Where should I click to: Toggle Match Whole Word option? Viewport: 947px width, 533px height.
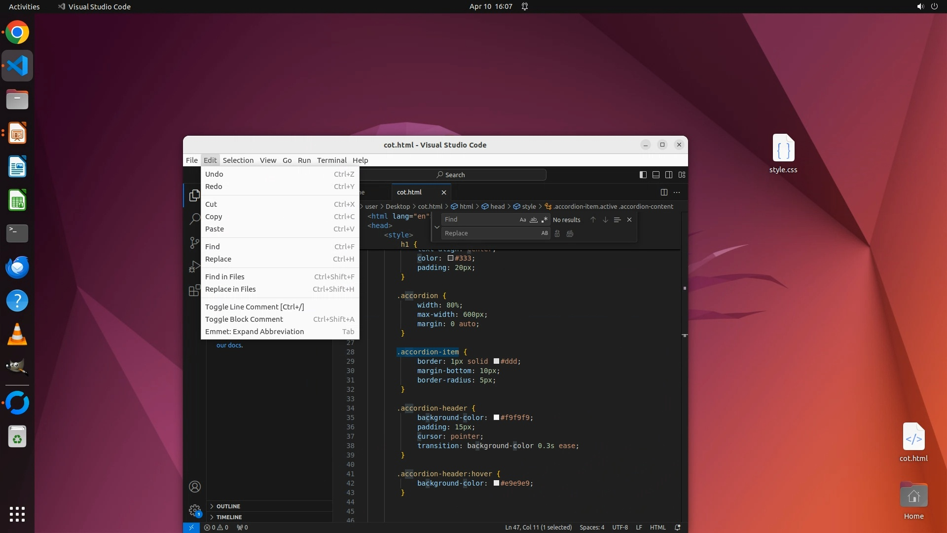pos(534,220)
